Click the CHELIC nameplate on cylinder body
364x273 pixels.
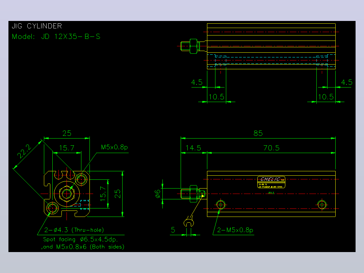click(271, 182)
